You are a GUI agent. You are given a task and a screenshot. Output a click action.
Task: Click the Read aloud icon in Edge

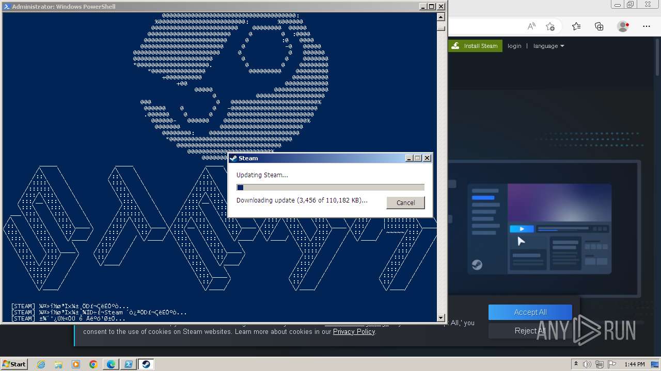coord(531,26)
